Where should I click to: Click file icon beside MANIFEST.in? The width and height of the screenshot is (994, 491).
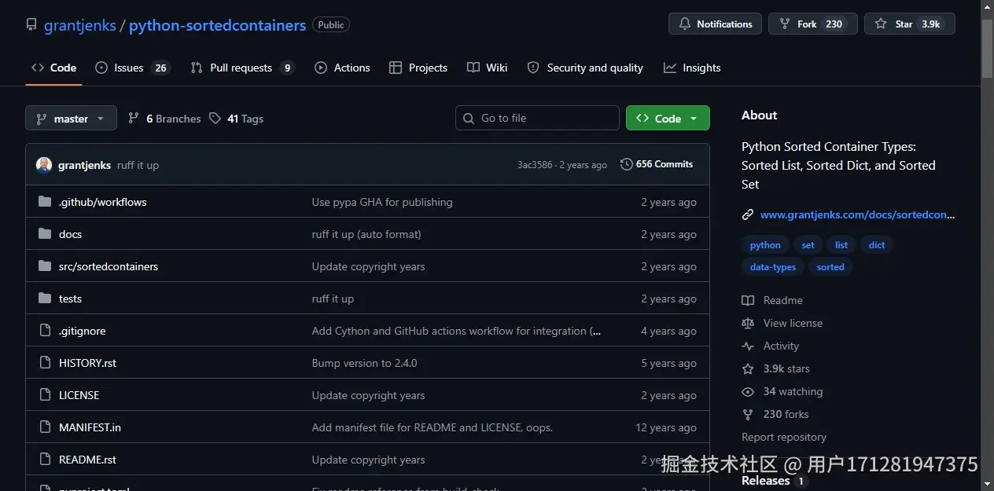tap(45, 427)
